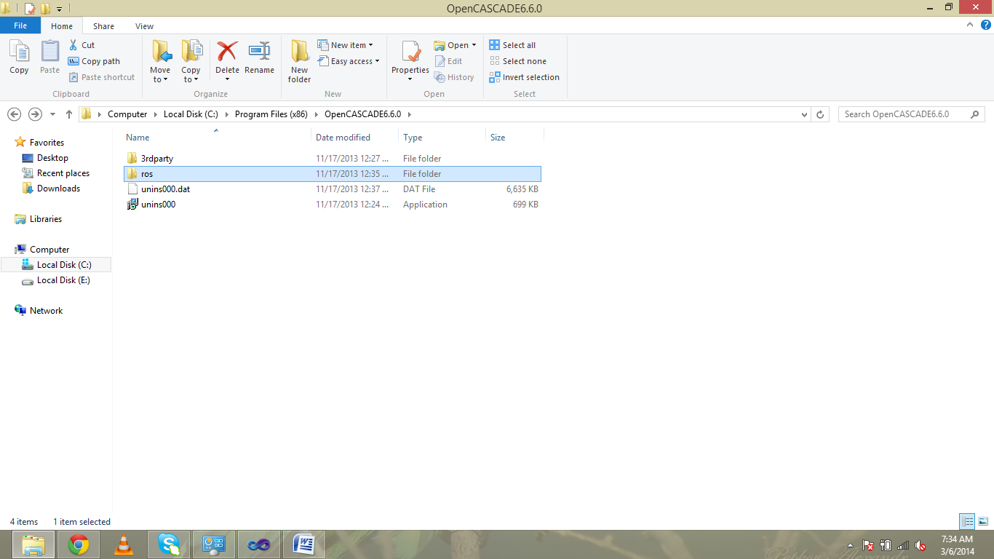Open Desktop in navigation pane
This screenshot has height=559, width=994.
[x=52, y=158]
